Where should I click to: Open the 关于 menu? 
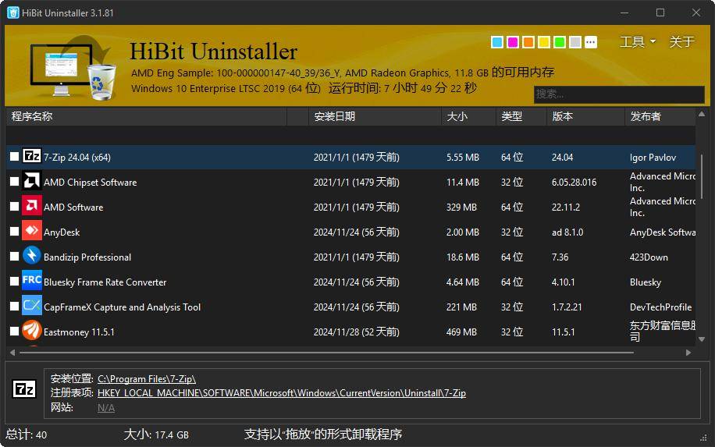pyautogui.click(x=681, y=42)
